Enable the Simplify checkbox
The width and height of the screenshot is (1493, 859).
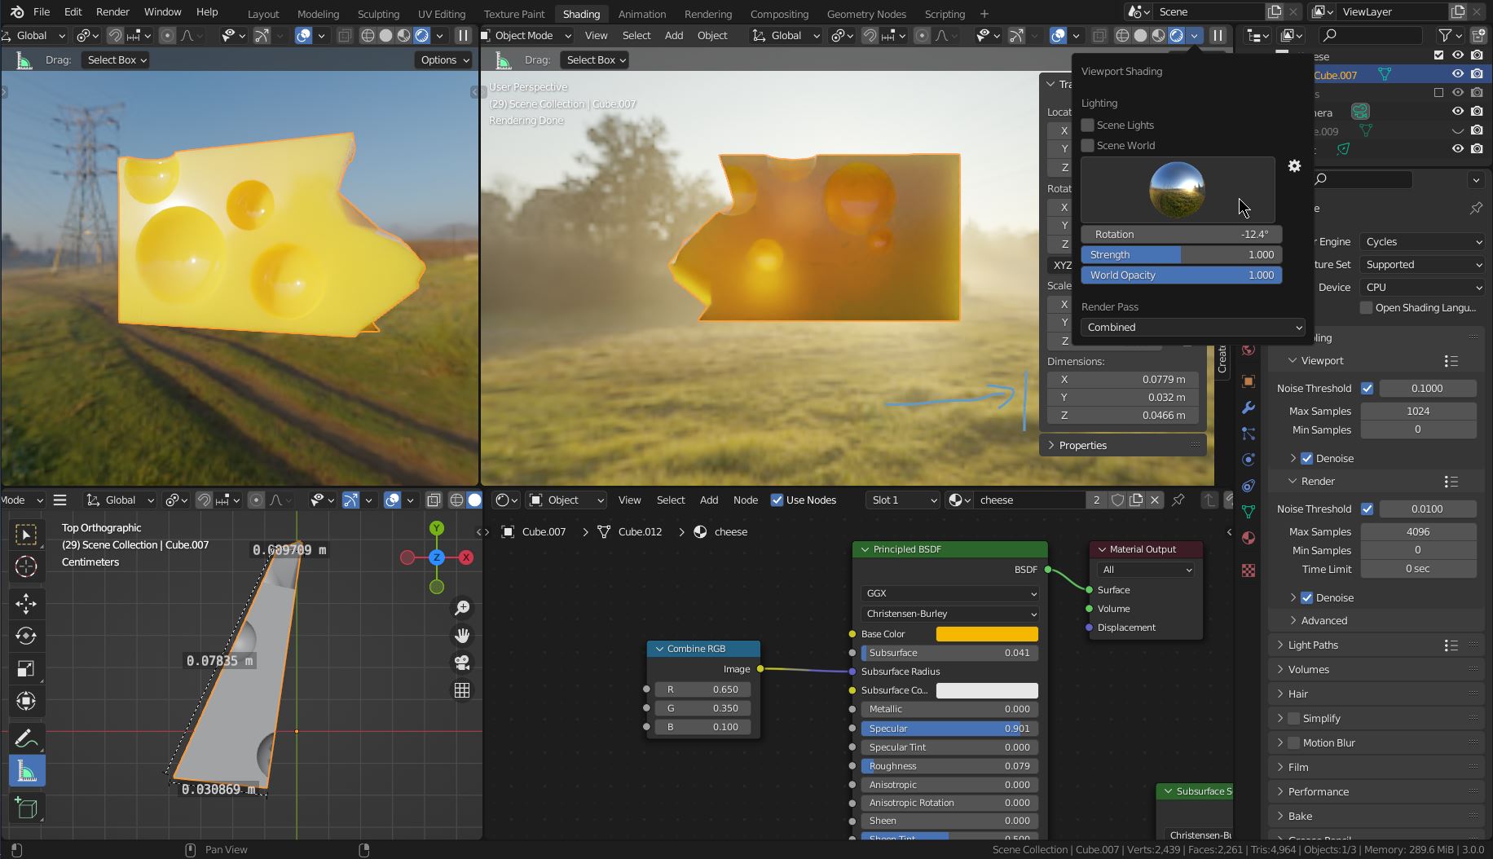pos(1293,718)
